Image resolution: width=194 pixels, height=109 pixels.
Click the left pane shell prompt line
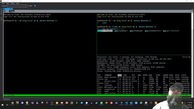pos(30,21)
